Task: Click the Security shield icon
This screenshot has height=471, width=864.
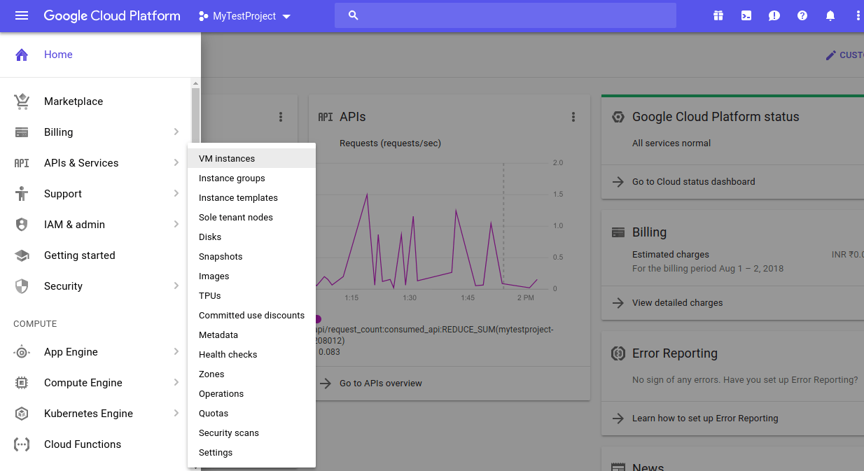Action: click(22, 286)
